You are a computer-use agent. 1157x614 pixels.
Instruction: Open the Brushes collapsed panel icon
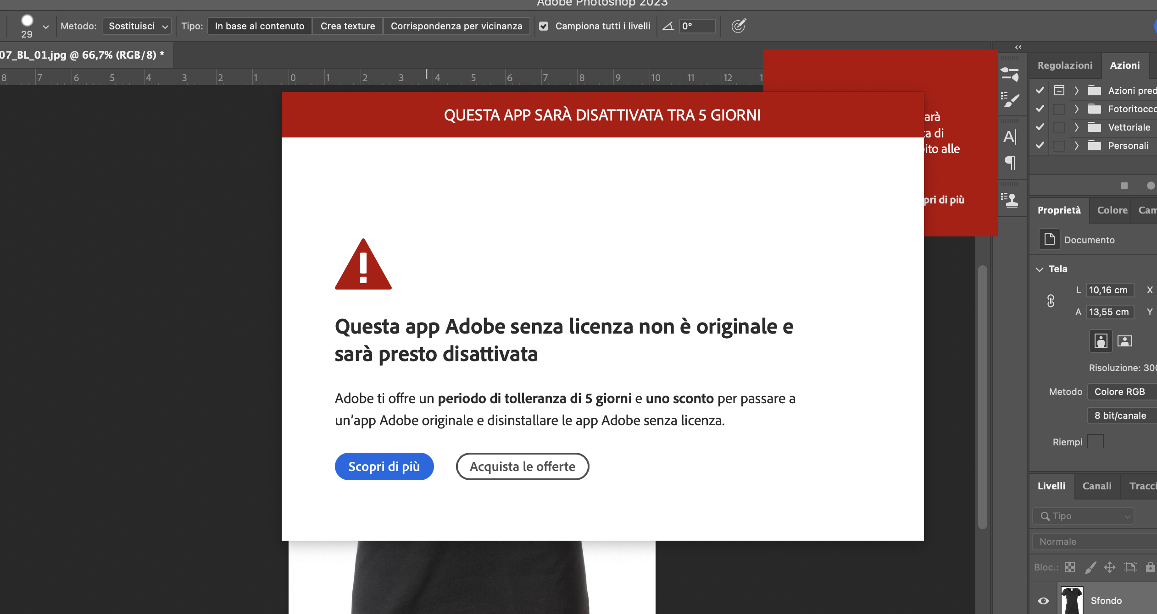(1010, 99)
